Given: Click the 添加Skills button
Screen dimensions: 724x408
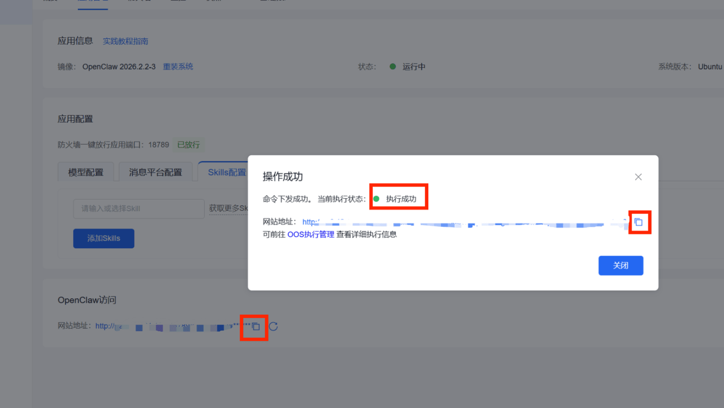Looking at the screenshot, I should (x=104, y=238).
